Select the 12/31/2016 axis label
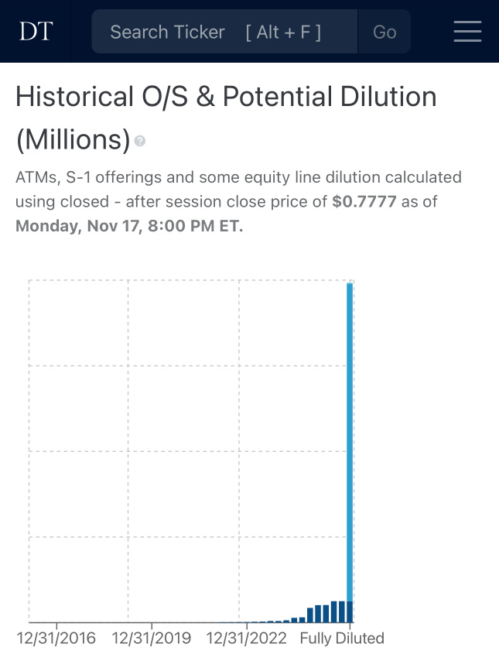Image resolution: width=499 pixels, height=654 pixels. tap(56, 639)
